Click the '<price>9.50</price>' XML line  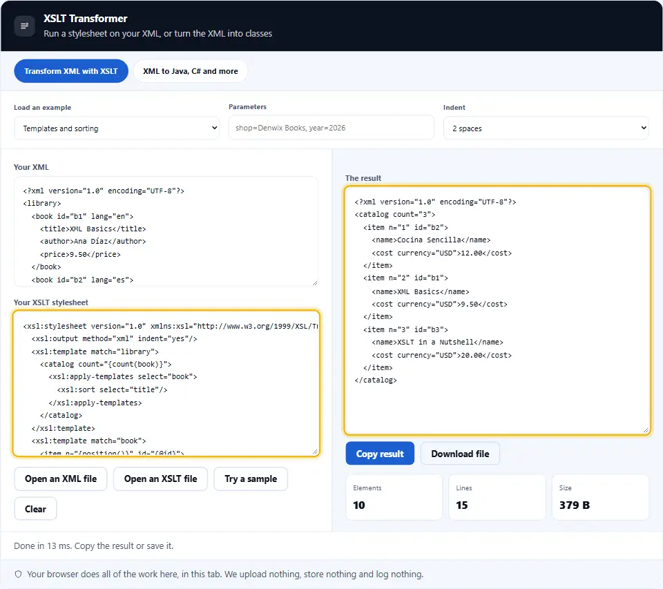click(x=80, y=254)
